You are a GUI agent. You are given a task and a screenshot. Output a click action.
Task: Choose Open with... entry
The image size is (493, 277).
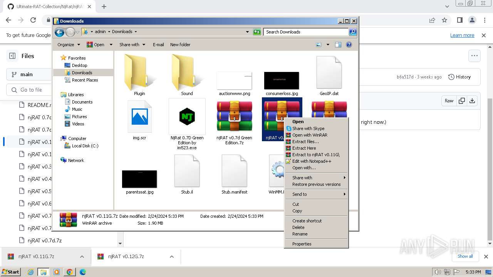pyautogui.click(x=316, y=168)
